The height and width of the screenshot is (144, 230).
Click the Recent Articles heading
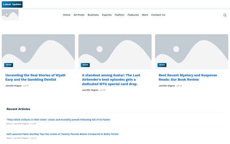pyautogui.click(x=18, y=109)
